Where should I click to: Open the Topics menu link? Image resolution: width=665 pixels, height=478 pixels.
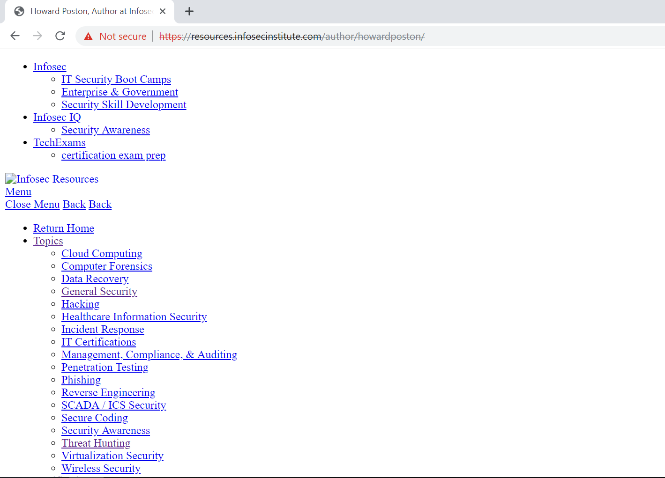[x=48, y=241]
